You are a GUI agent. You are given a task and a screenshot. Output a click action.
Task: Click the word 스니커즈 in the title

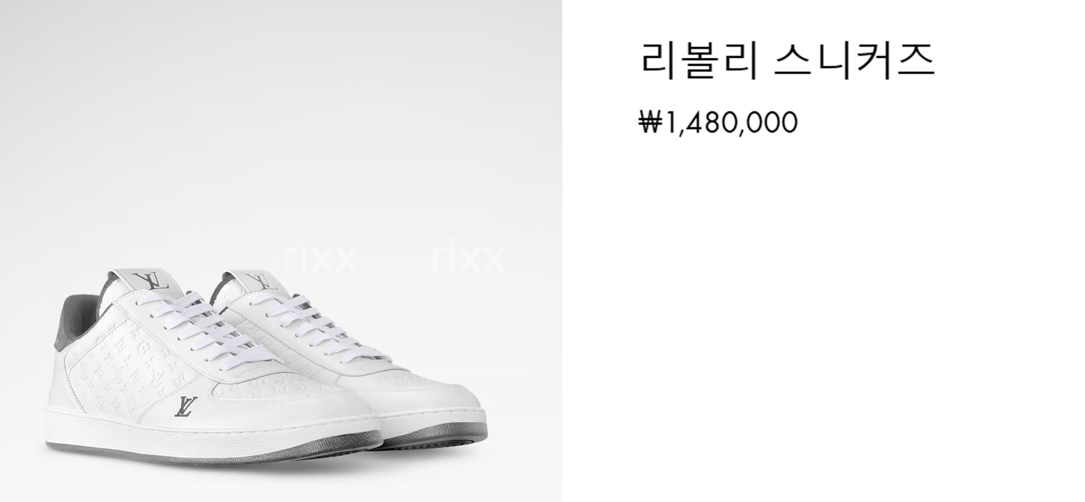coord(855,61)
